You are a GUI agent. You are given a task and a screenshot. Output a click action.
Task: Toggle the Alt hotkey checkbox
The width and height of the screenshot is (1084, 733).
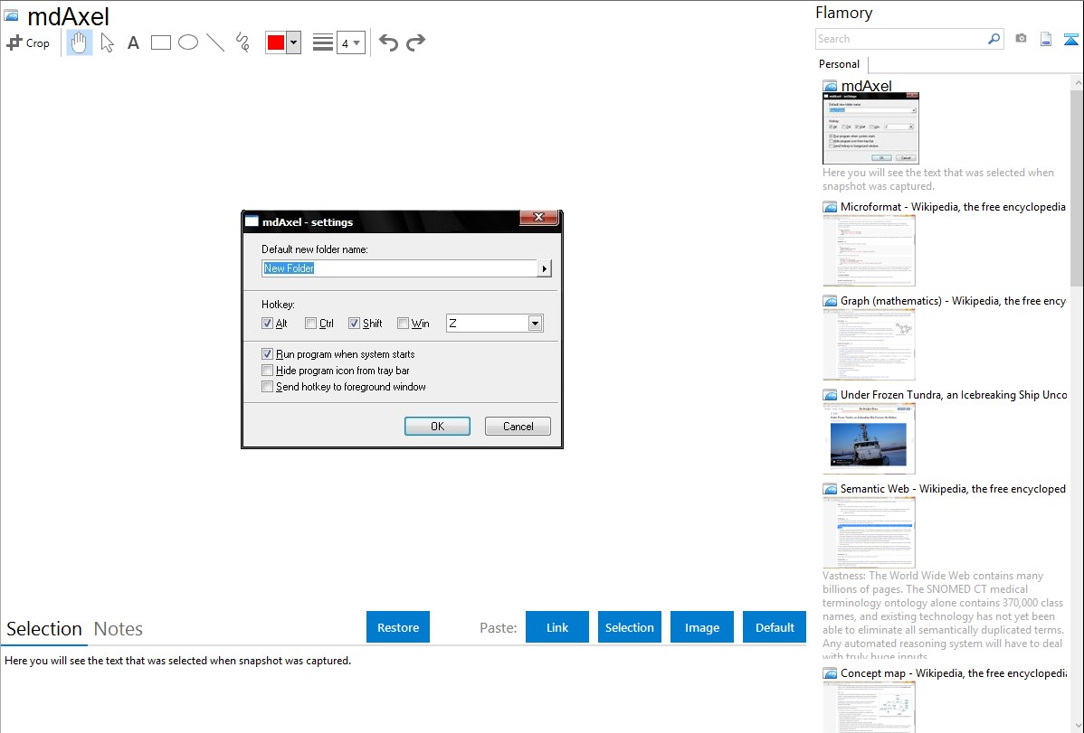268,324
